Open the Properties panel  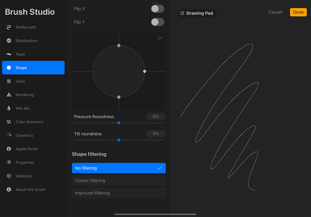click(x=25, y=162)
